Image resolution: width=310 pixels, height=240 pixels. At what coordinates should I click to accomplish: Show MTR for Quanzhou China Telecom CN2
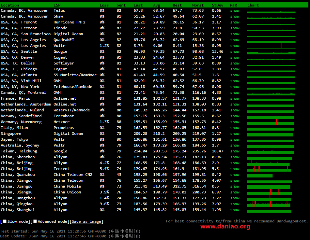pos(235,175)
